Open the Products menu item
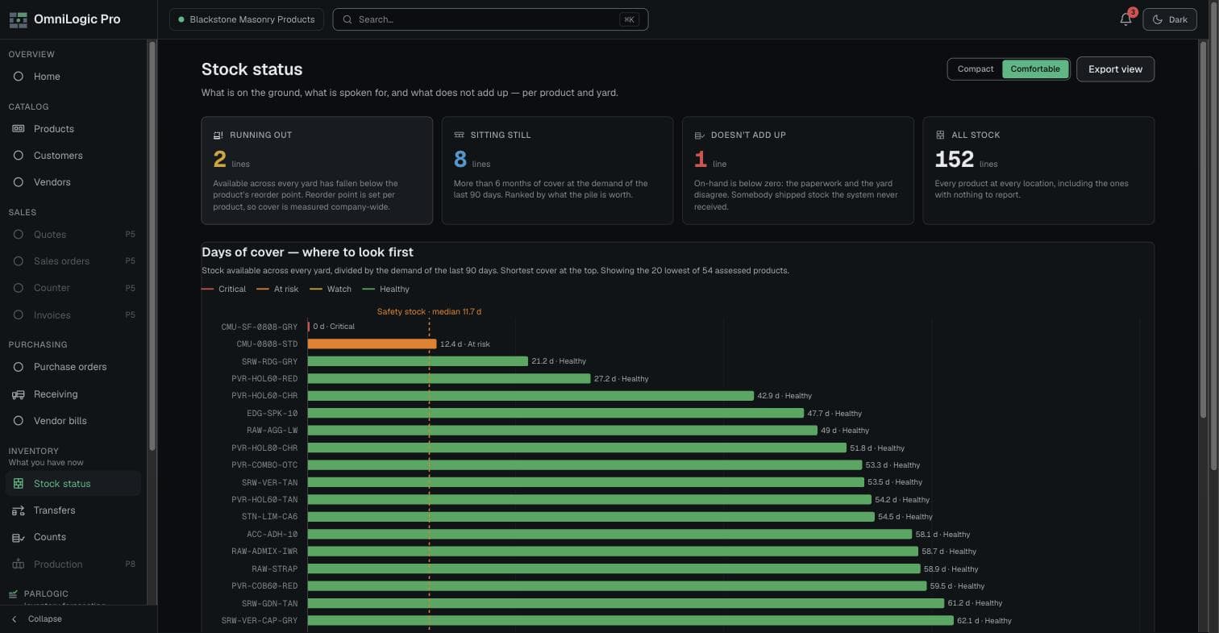Image resolution: width=1219 pixels, height=633 pixels. 73,129
